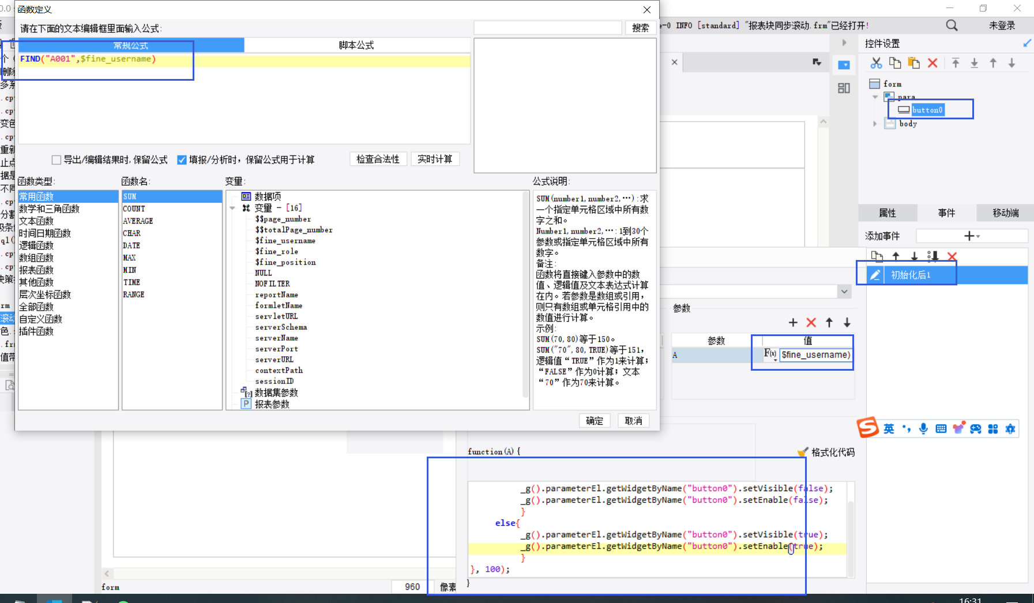This screenshot has height=603, width=1034.
Task: Click the magnifier search icon near 未登录
Action: click(952, 25)
